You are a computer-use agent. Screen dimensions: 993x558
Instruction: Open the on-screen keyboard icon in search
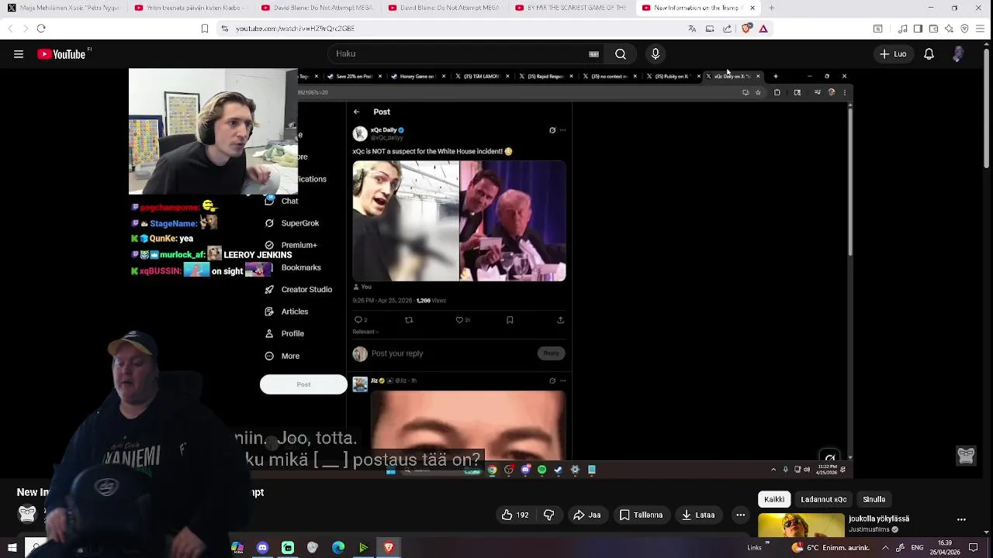593,54
